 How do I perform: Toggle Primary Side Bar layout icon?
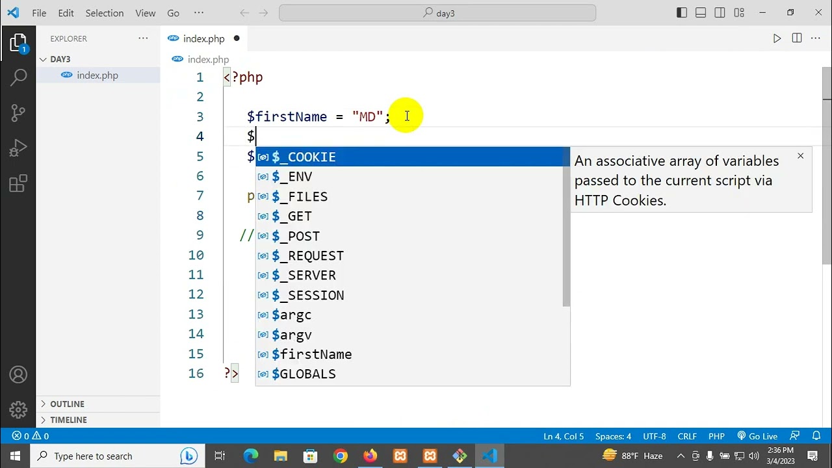point(682,12)
